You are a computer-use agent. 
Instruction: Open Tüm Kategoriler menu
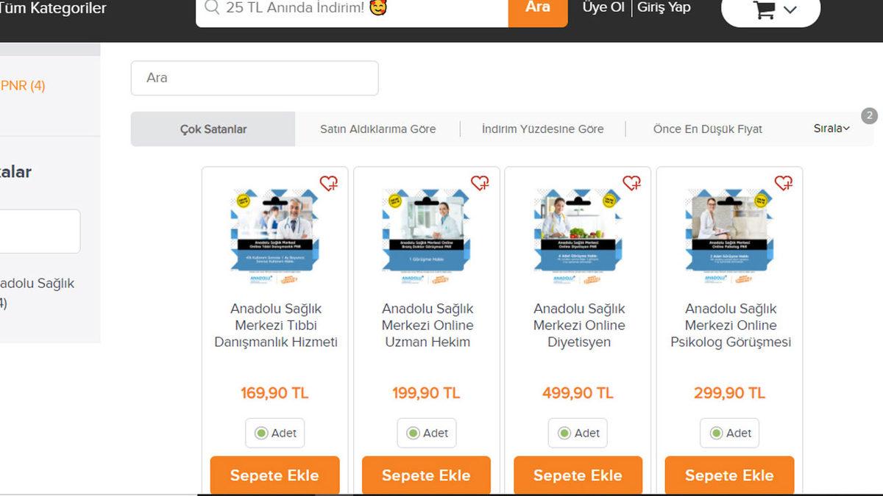pyautogui.click(x=53, y=9)
